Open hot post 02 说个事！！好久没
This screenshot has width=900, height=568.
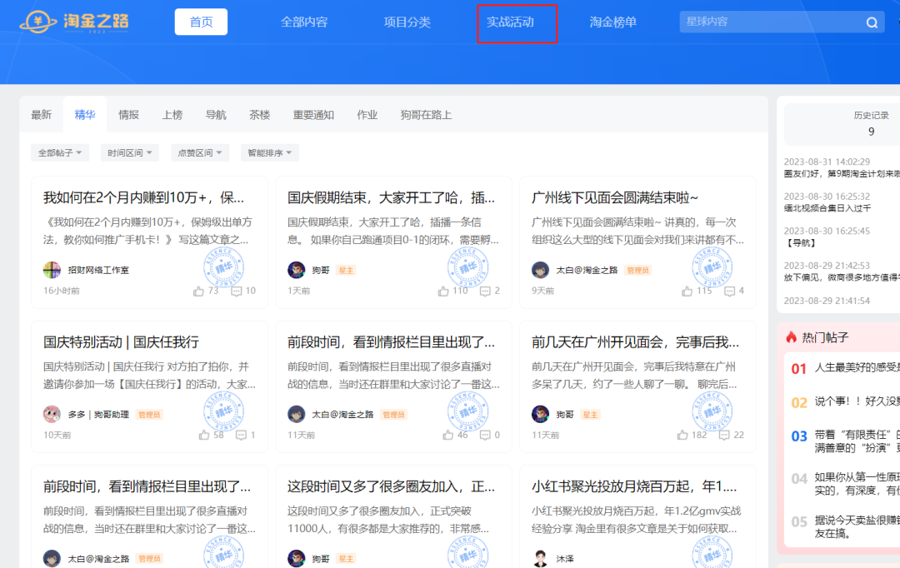point(857,401)
